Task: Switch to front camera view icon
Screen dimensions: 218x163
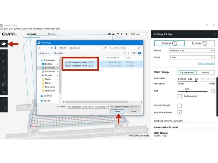Action: tap(113, 34)
